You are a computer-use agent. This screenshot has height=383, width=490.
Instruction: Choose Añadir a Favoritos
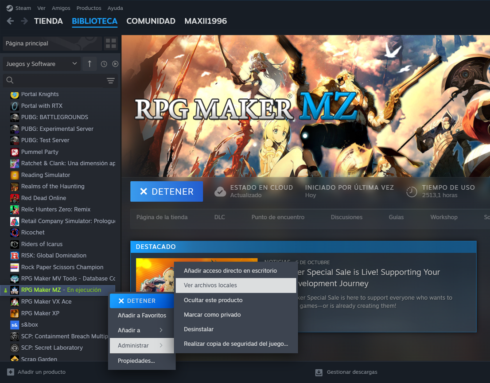point(142,316)
